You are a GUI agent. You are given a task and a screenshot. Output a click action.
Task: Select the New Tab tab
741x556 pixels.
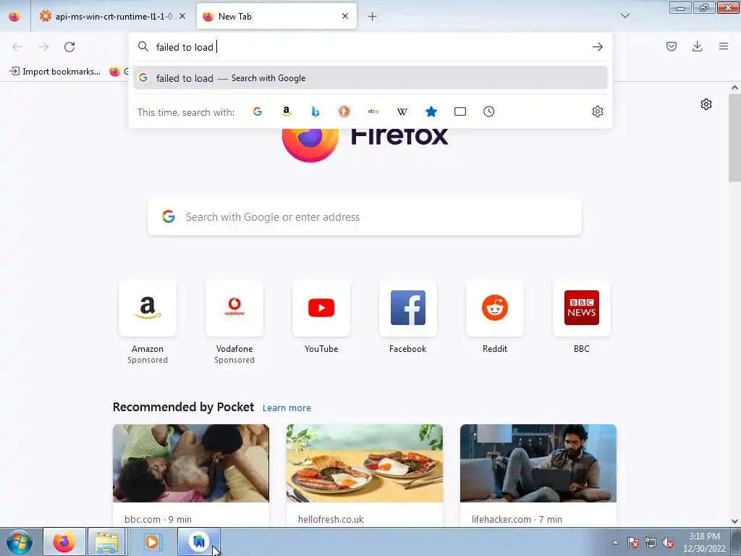coord(276,16)
